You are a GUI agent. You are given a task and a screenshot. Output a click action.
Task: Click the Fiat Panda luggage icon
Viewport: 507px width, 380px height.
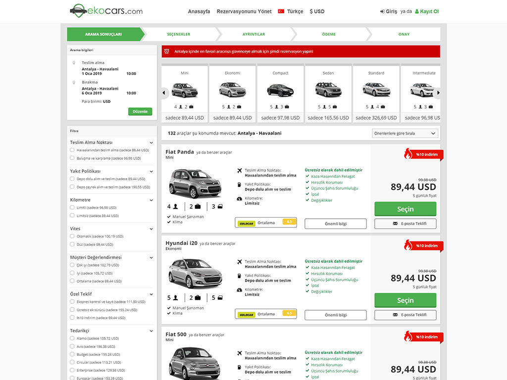(x=198, y=206)
